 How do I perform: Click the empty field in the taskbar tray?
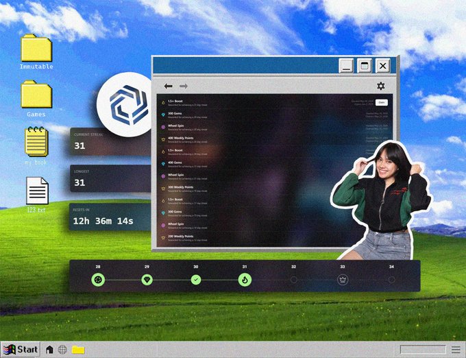click(423, 349)
